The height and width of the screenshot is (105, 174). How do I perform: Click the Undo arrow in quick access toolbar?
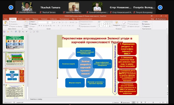click(11, 32)
